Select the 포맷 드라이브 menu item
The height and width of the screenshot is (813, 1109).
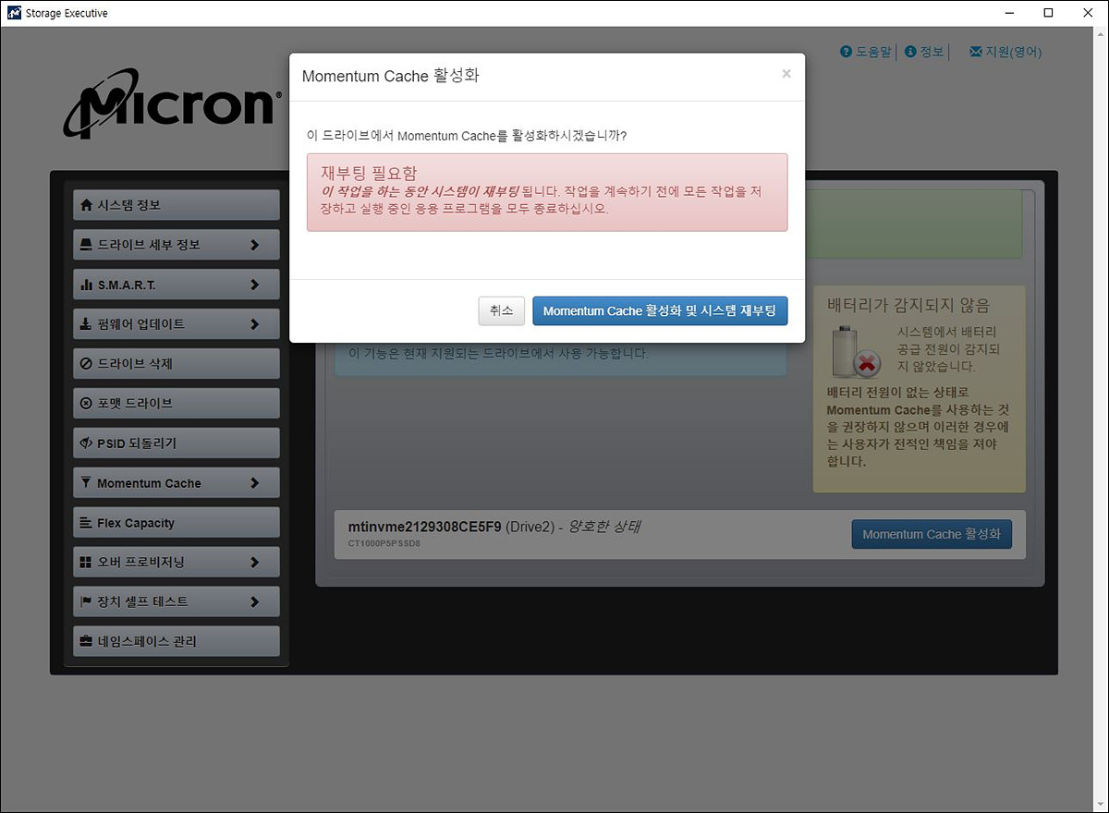click(176, 404)
